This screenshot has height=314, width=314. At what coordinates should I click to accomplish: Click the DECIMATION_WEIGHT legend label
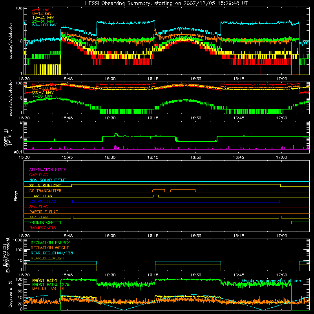[x=50, y=248]
